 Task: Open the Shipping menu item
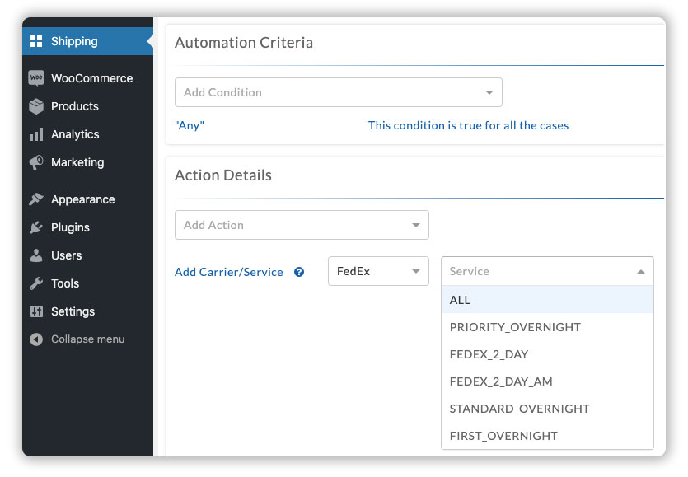coord(88,41)
